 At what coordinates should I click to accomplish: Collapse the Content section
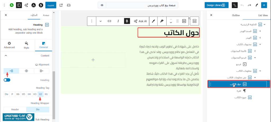coord(6,55)
